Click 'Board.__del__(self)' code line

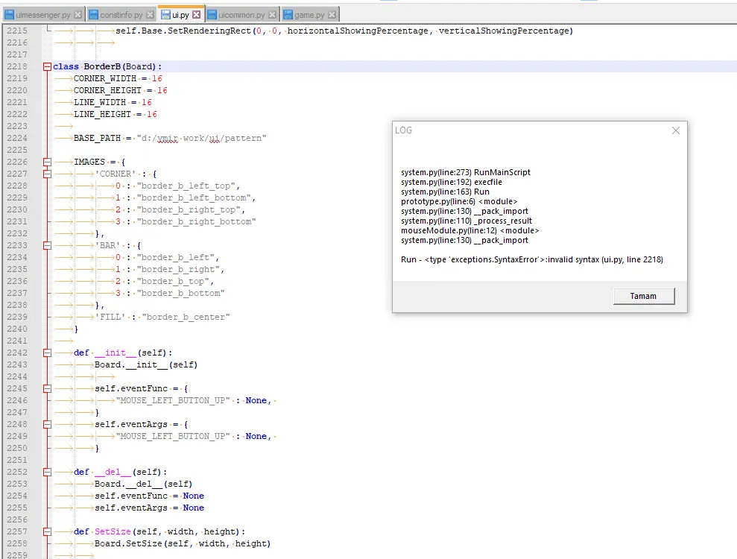143,484
